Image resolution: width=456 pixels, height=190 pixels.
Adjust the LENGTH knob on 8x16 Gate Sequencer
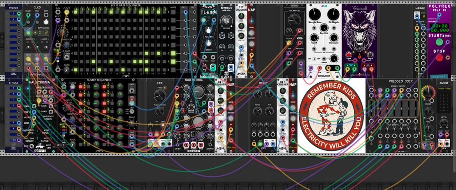click(62, 32)
